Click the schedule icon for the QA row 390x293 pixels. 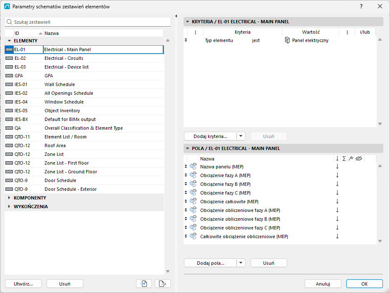coord(9,128)
